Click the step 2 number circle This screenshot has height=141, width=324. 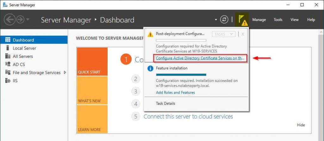point(135,79)
